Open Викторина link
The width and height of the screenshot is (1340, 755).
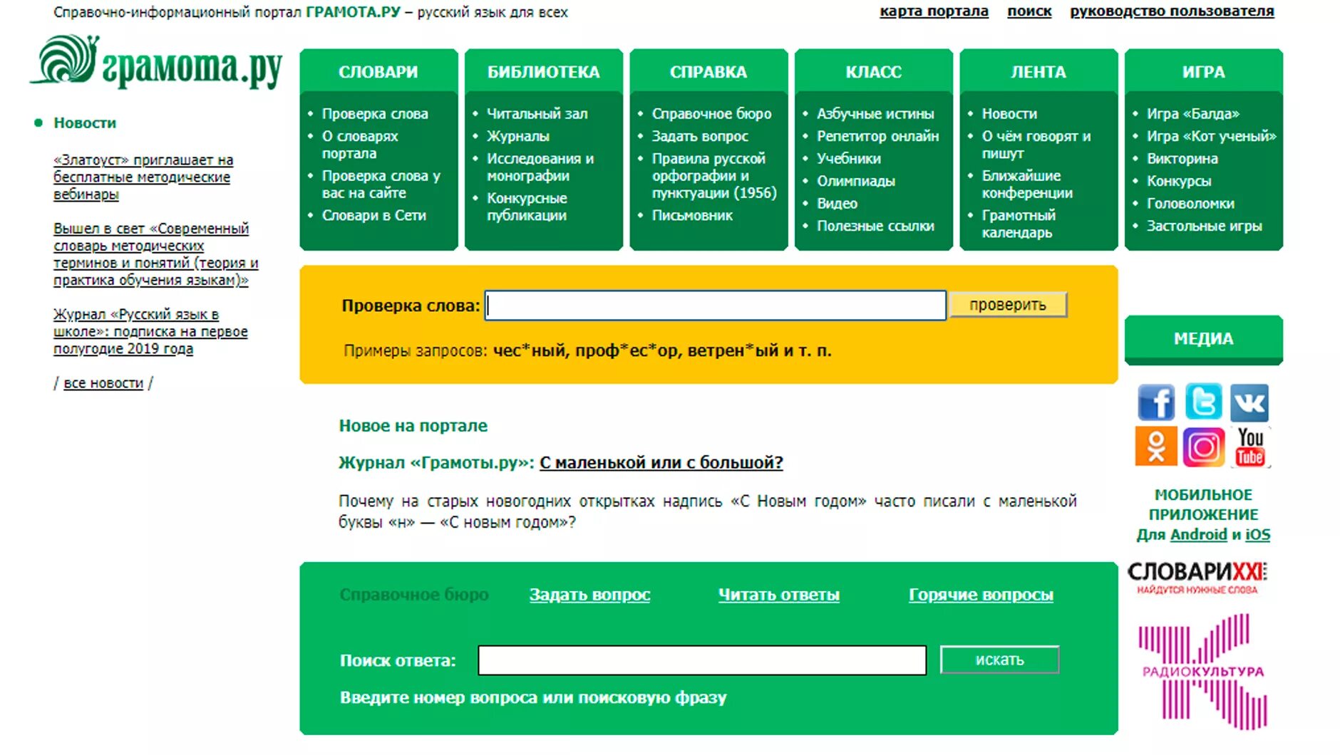[x=1182, y=159]
